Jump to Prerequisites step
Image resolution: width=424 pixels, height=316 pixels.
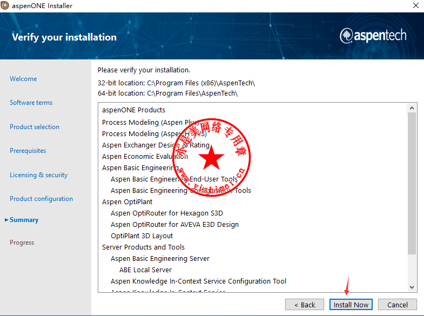[x=28, y=151]
